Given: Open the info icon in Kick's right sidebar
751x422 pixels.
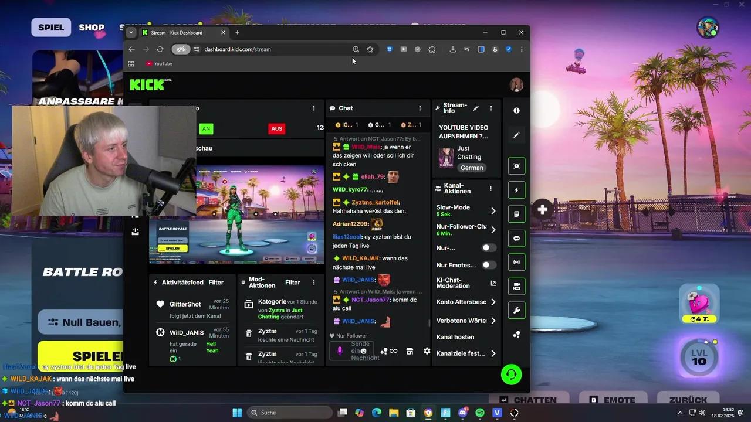Looking at the screenshot, I should (516, 110).
